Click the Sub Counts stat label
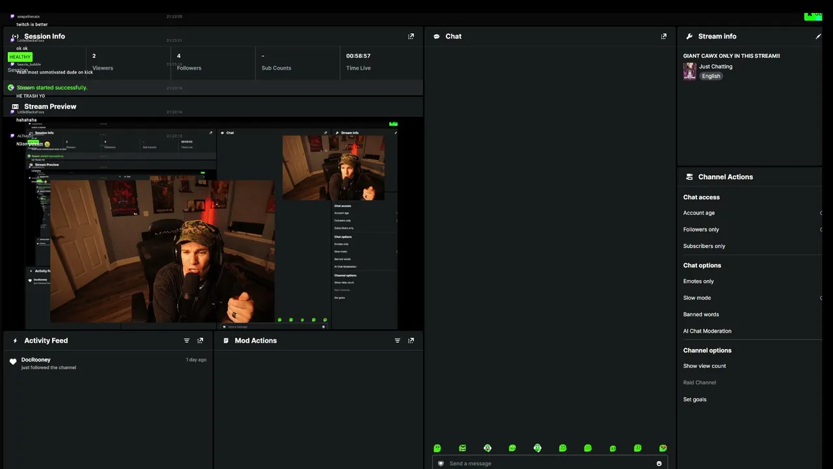 point(277,68)
